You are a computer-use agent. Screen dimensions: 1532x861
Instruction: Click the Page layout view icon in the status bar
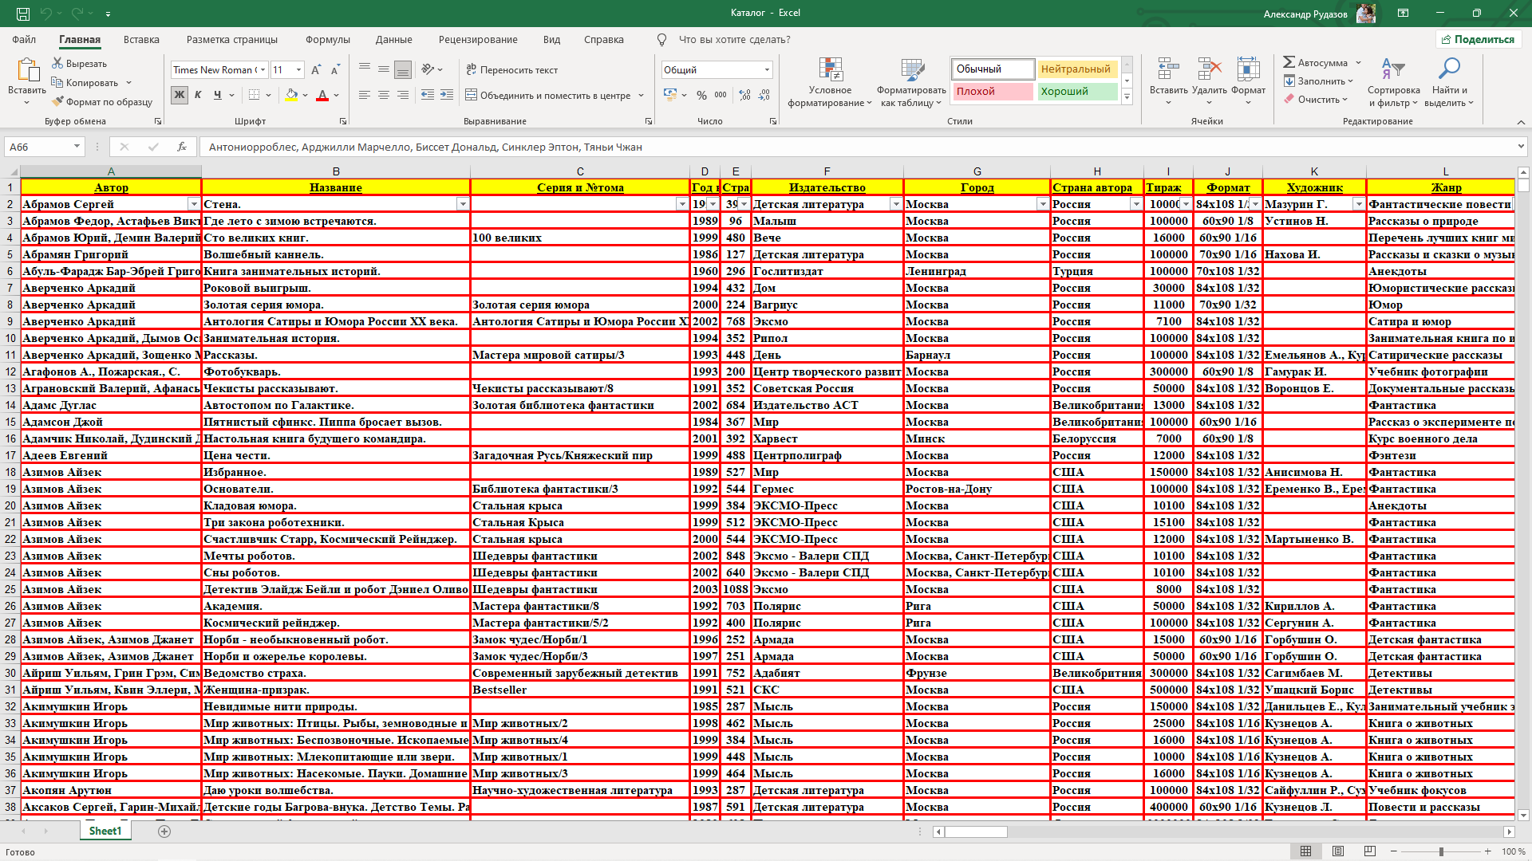(1338, 851)
